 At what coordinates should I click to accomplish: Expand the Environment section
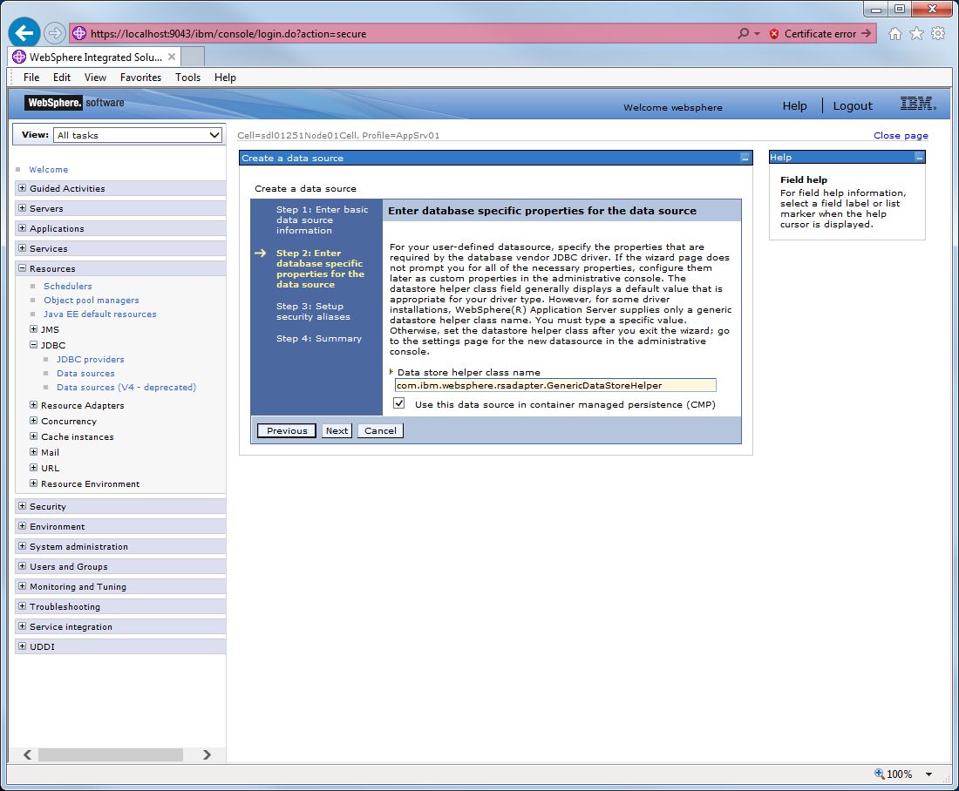click(x=22, y=526)
